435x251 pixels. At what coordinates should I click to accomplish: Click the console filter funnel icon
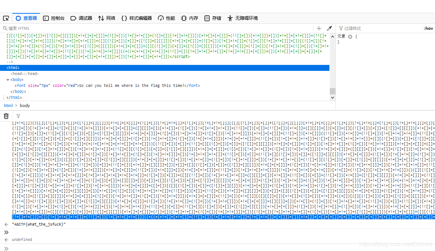coord(18,116)
